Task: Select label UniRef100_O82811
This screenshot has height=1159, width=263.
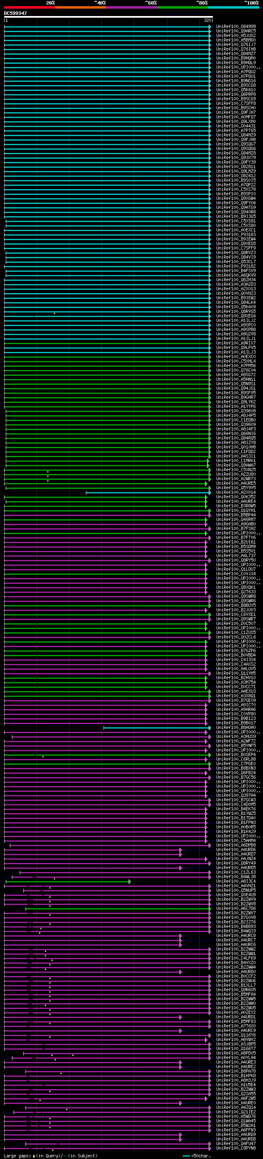Action: point(236,167)
